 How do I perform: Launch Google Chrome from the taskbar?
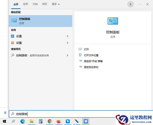[x=50, y=121]
